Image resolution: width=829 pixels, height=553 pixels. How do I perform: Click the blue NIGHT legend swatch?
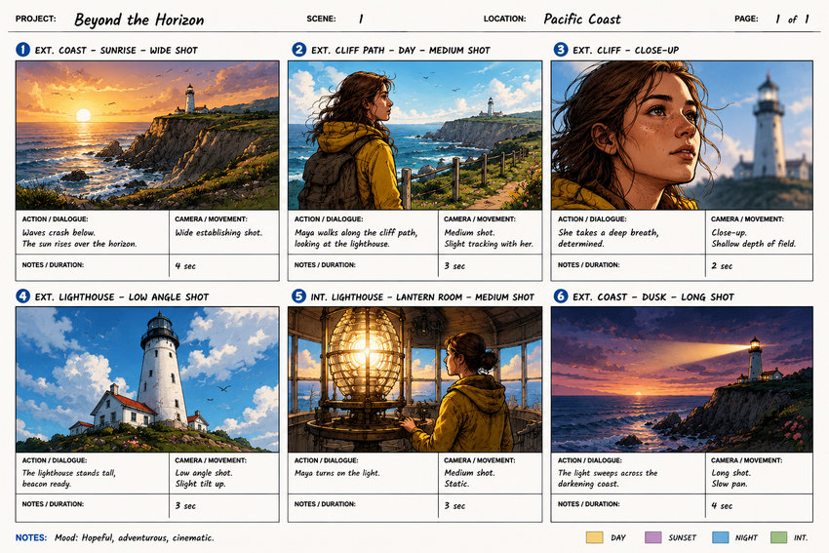coord(721,537)
